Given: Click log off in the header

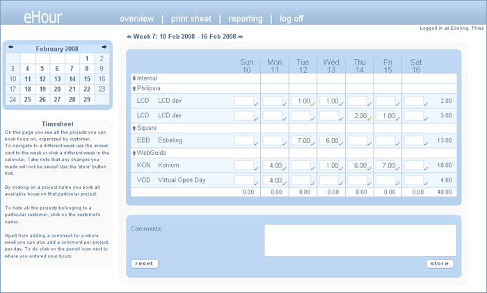Looking at the screenshot, I should coord(292,19).
